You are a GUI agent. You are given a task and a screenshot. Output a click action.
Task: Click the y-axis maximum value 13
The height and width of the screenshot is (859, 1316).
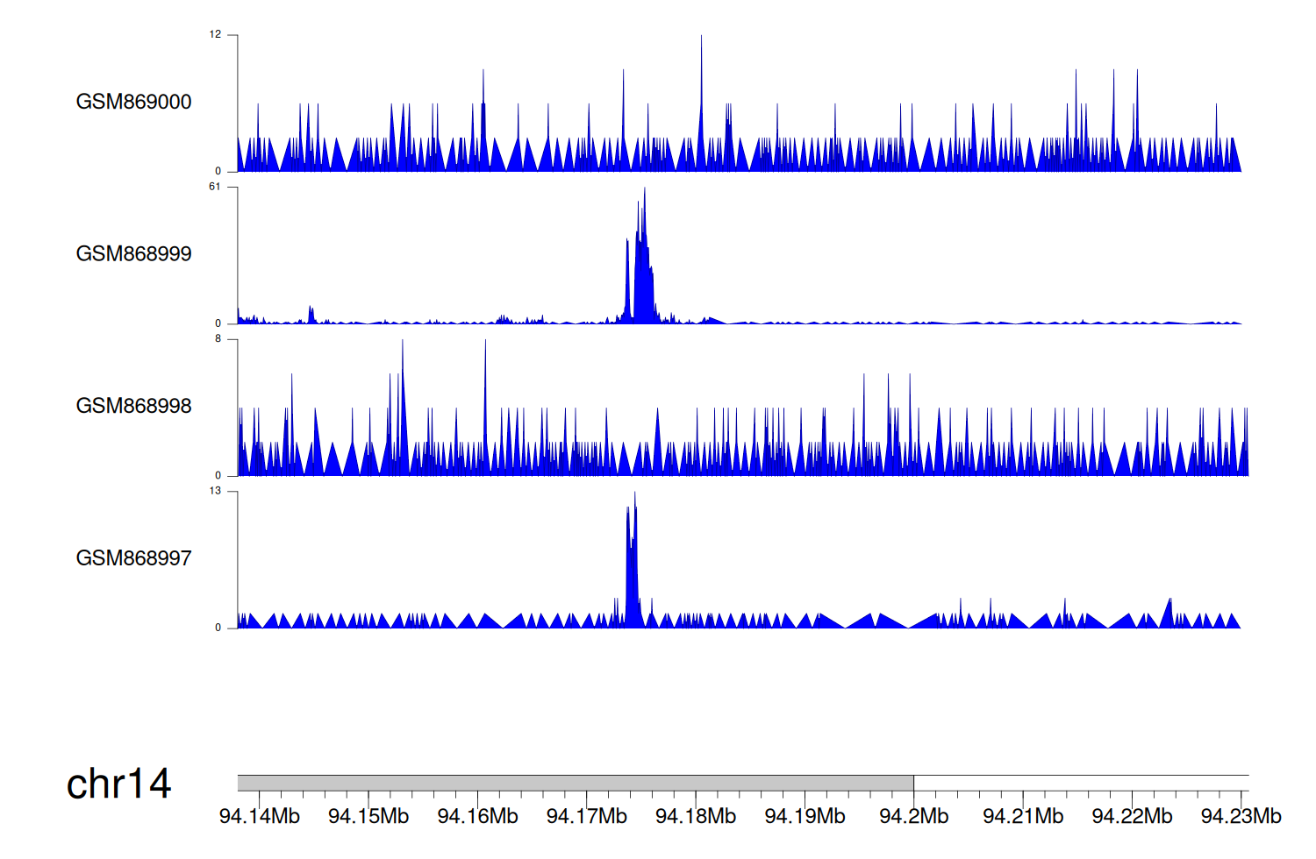[215, 491]
